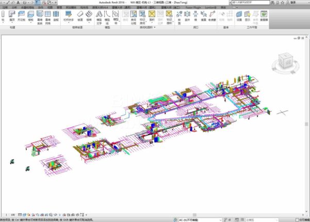310x222 pixels.
Task: Open the 注释 (Annotate) ribbon tab
Action: [5, 8]
